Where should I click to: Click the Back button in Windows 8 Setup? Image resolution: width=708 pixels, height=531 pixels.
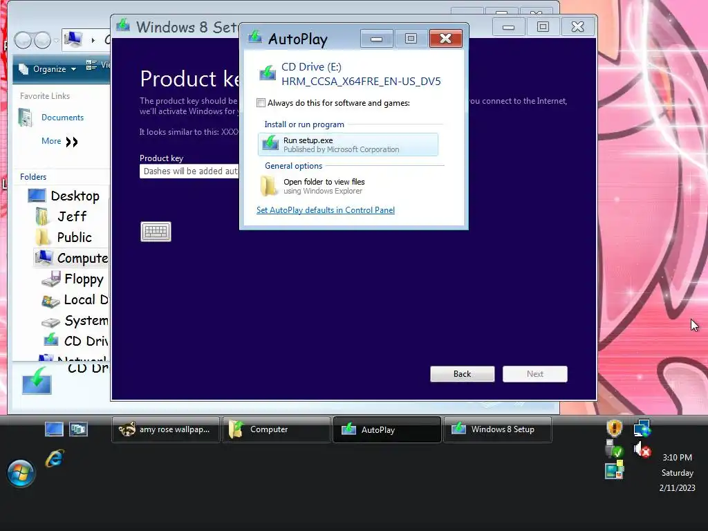463,374
